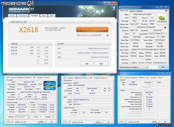
Task: Toggle the CUDA checkbox in GPU-Z
Action: point(139,63)
